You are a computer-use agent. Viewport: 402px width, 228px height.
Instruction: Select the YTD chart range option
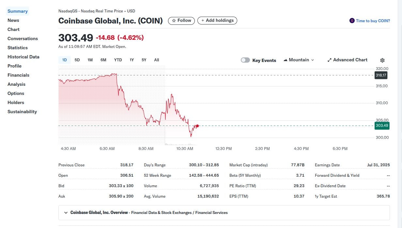pos(118,60)
